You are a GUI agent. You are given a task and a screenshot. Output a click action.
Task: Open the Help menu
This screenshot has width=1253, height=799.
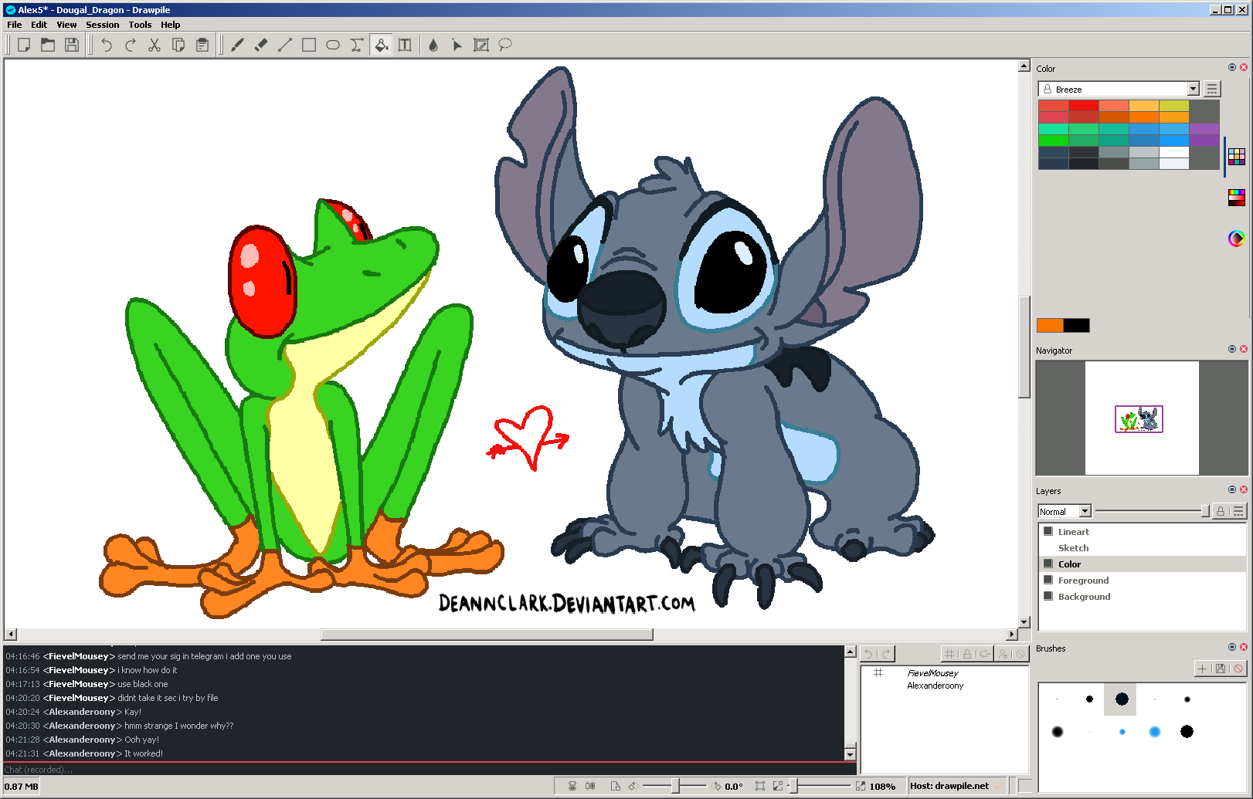[171, 25]
